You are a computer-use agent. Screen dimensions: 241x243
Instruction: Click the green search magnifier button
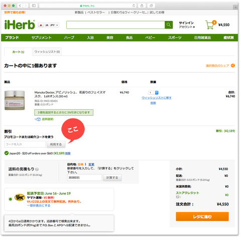(x=169, y=25)
